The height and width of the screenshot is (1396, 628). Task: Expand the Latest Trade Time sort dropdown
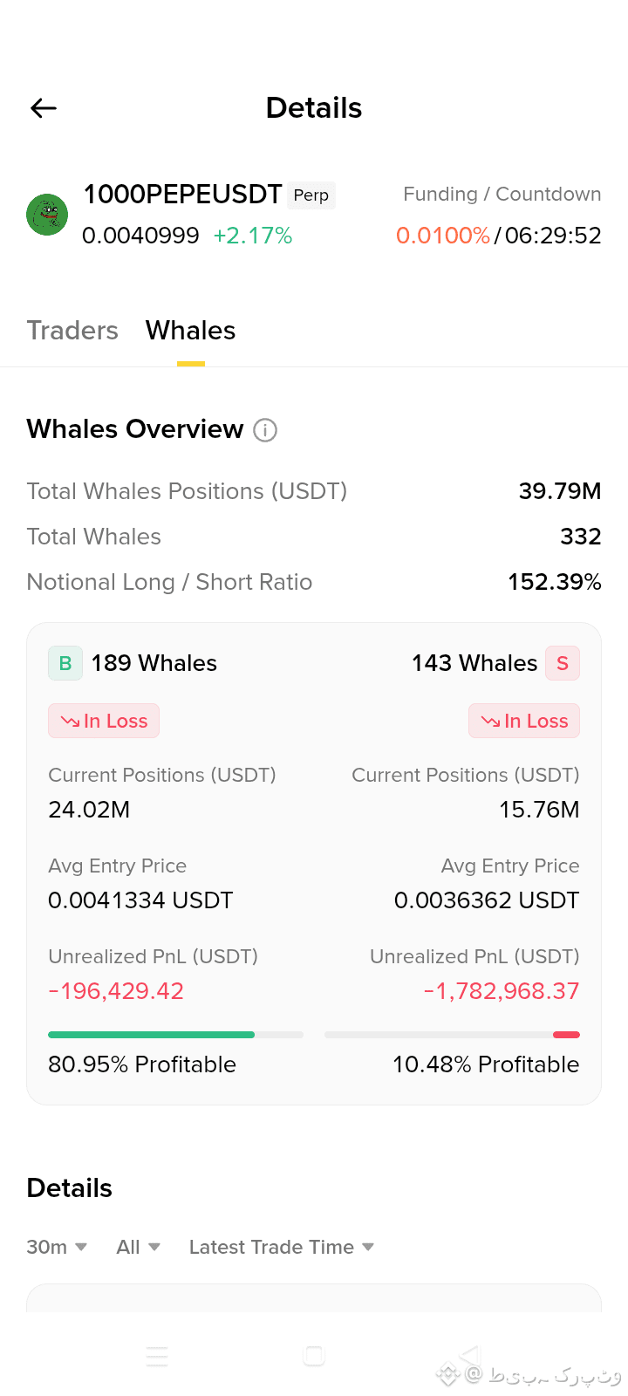click(x=282, y=1247)
